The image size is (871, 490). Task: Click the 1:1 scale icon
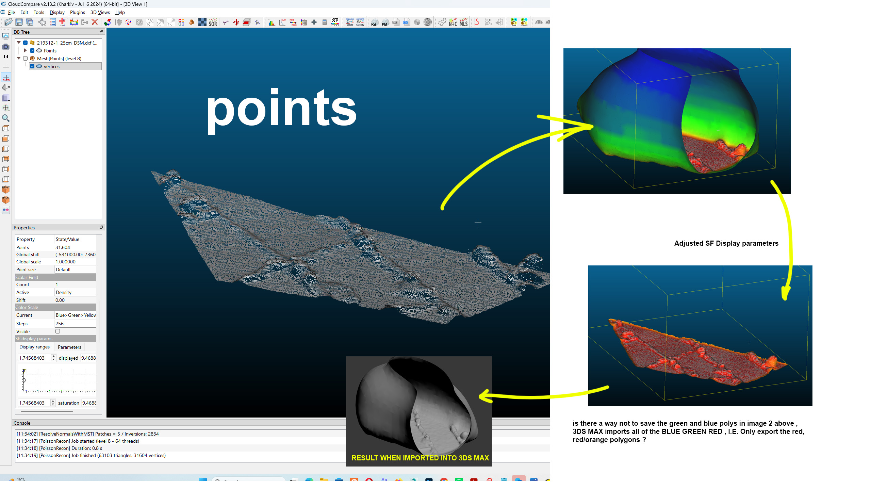pyautogui.click(x=6, y=57)
